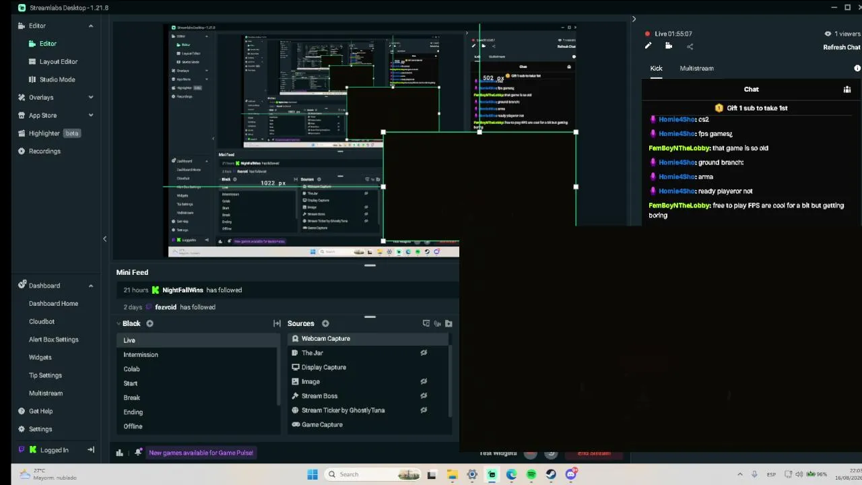862x485 pixels.
Task: Add a new source with the plus icon
Action: tap(325, 323)
